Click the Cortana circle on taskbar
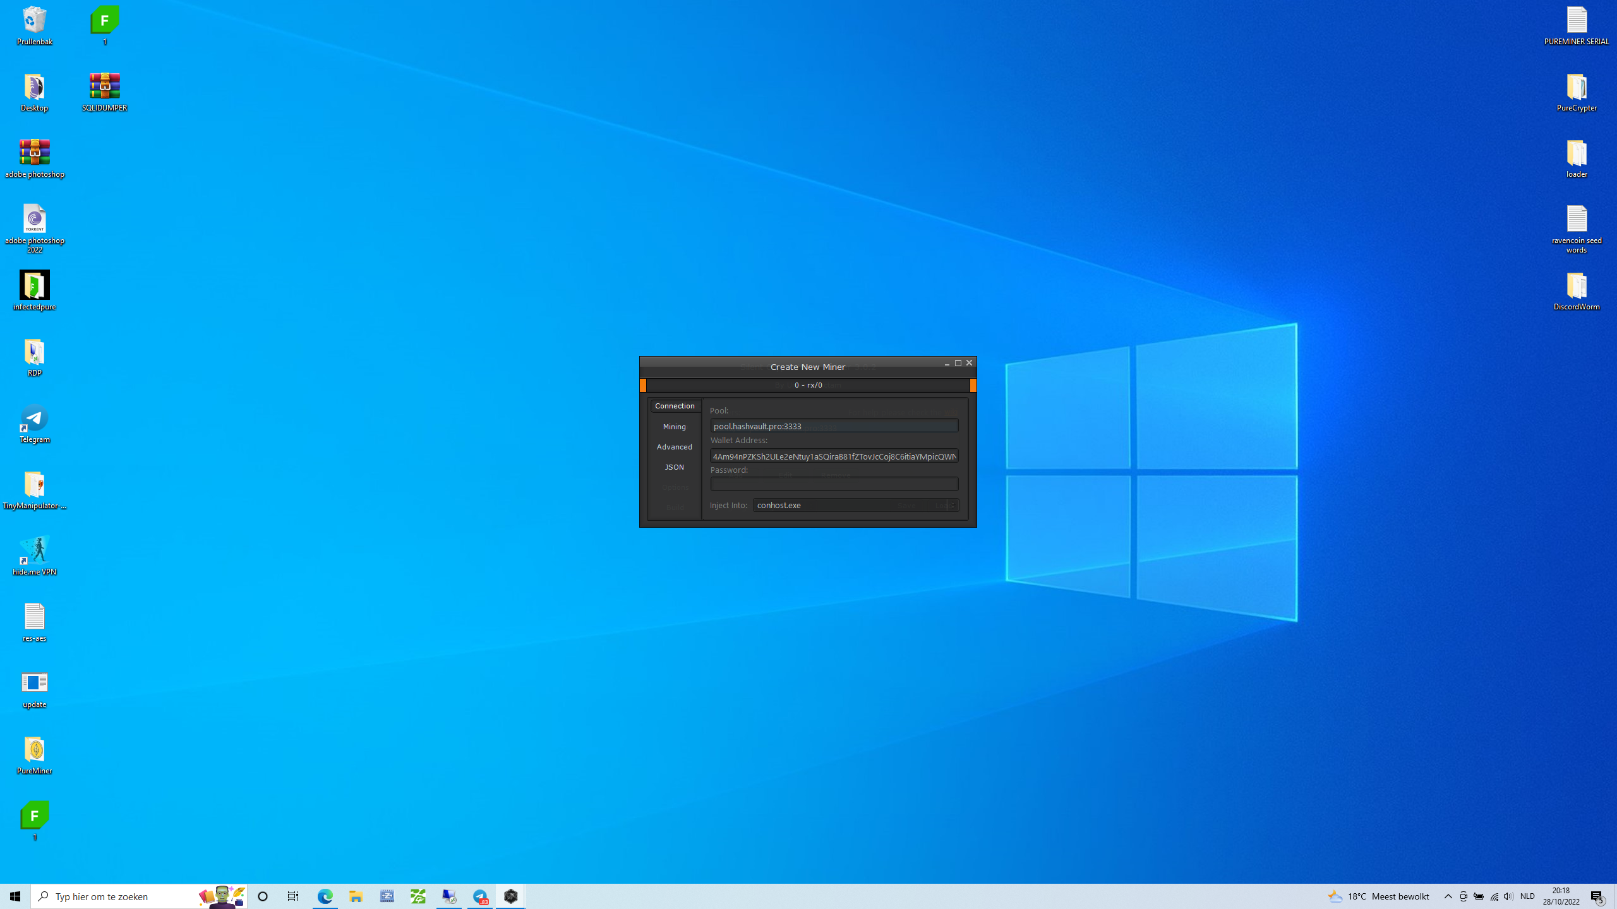This screenshot has height=909, width=1617. tap(263, 896)
